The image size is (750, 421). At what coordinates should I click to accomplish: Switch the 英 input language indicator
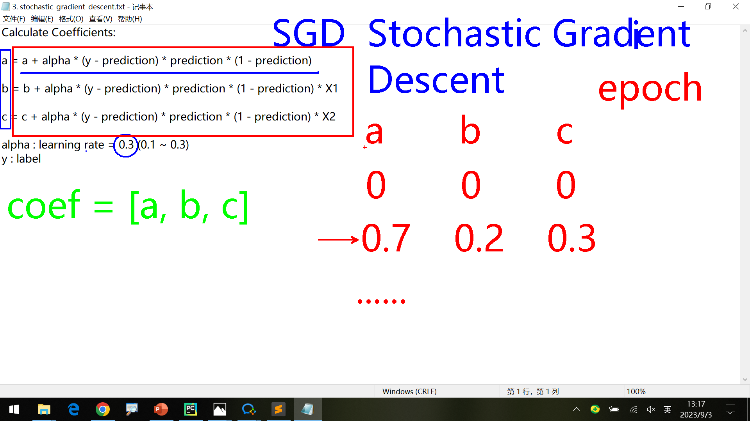point(667,409)
